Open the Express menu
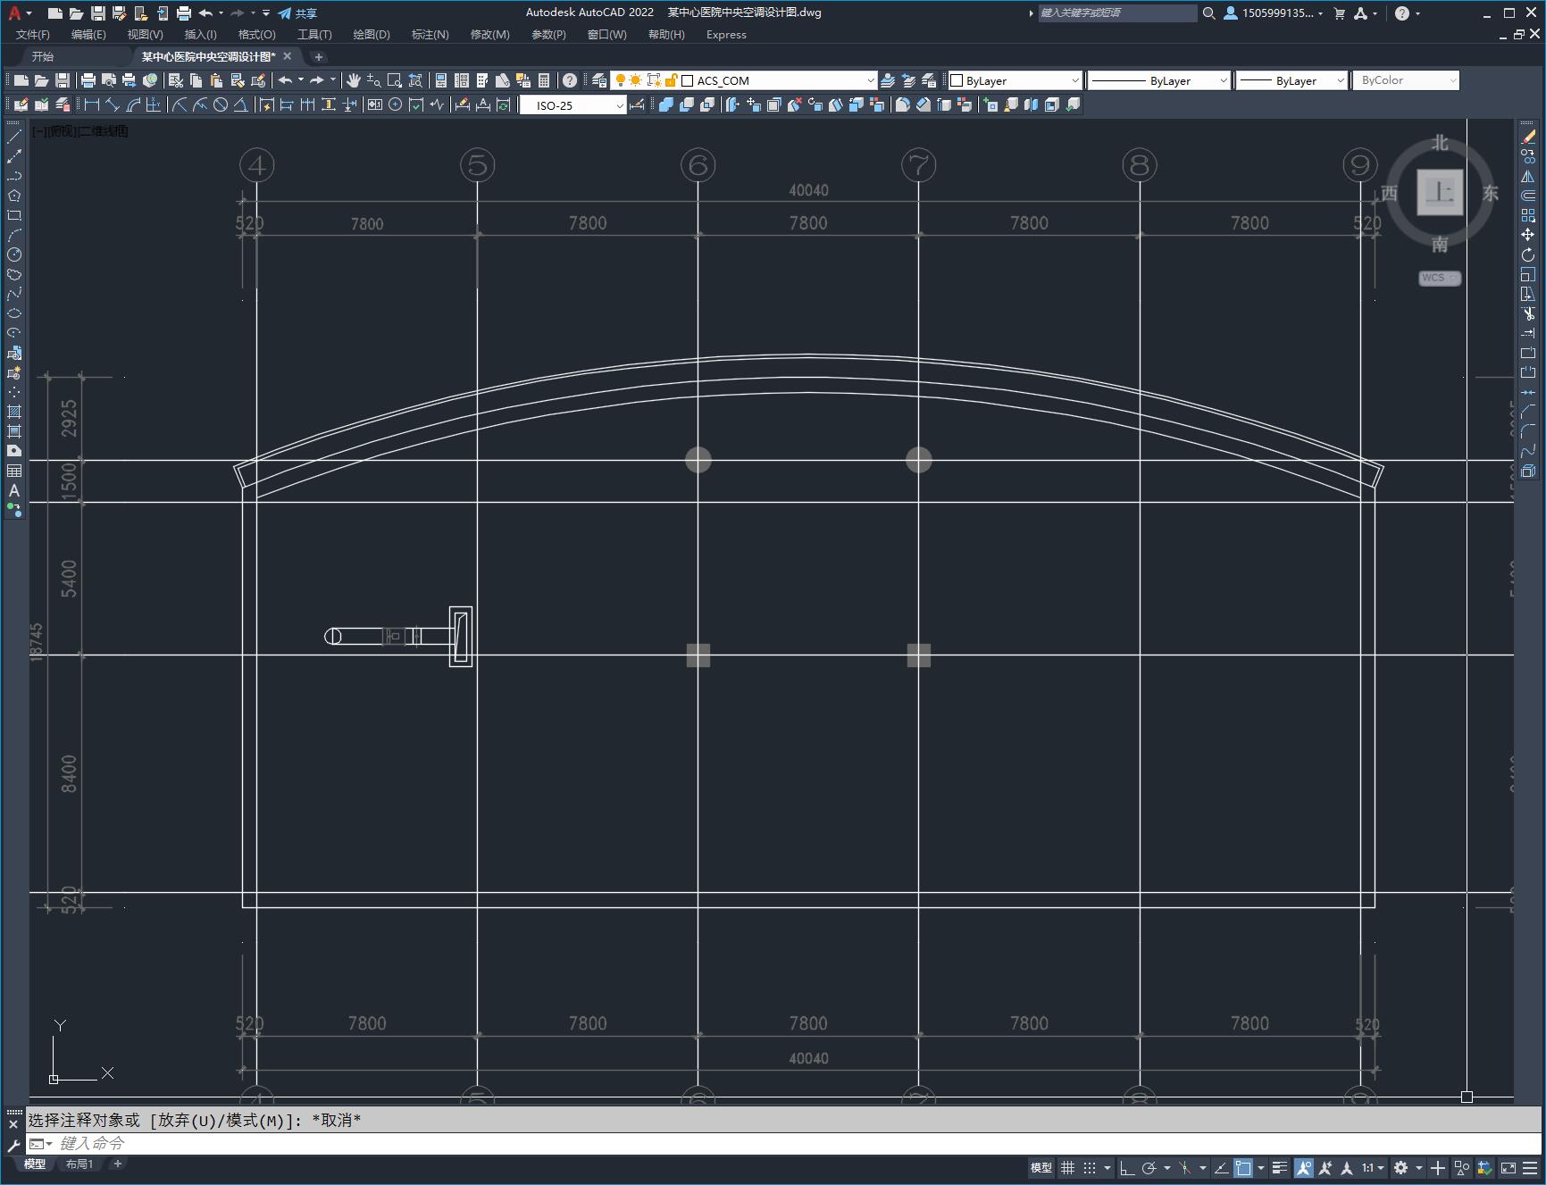 726,35
